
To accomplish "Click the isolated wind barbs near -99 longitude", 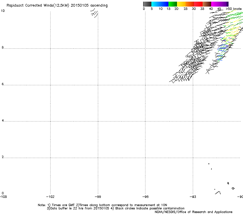I will (94, 13).
